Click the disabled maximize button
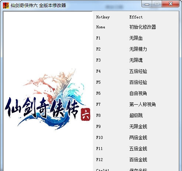 pyautogui.click(x=157, y=4)
